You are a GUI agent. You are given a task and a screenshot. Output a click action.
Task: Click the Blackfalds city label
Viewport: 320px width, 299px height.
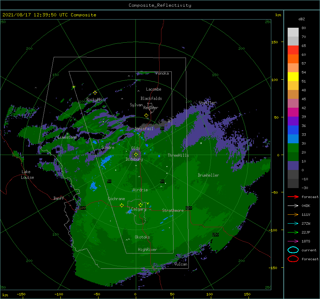[x=151, y=98]
